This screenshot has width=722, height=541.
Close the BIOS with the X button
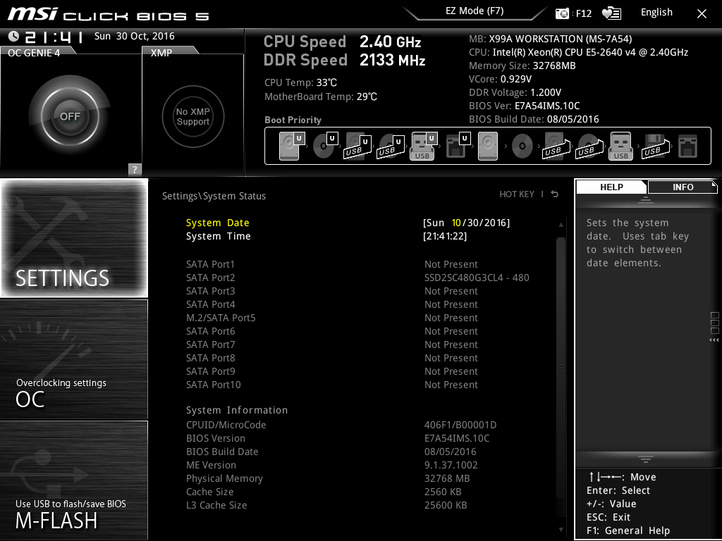(702, 14)
